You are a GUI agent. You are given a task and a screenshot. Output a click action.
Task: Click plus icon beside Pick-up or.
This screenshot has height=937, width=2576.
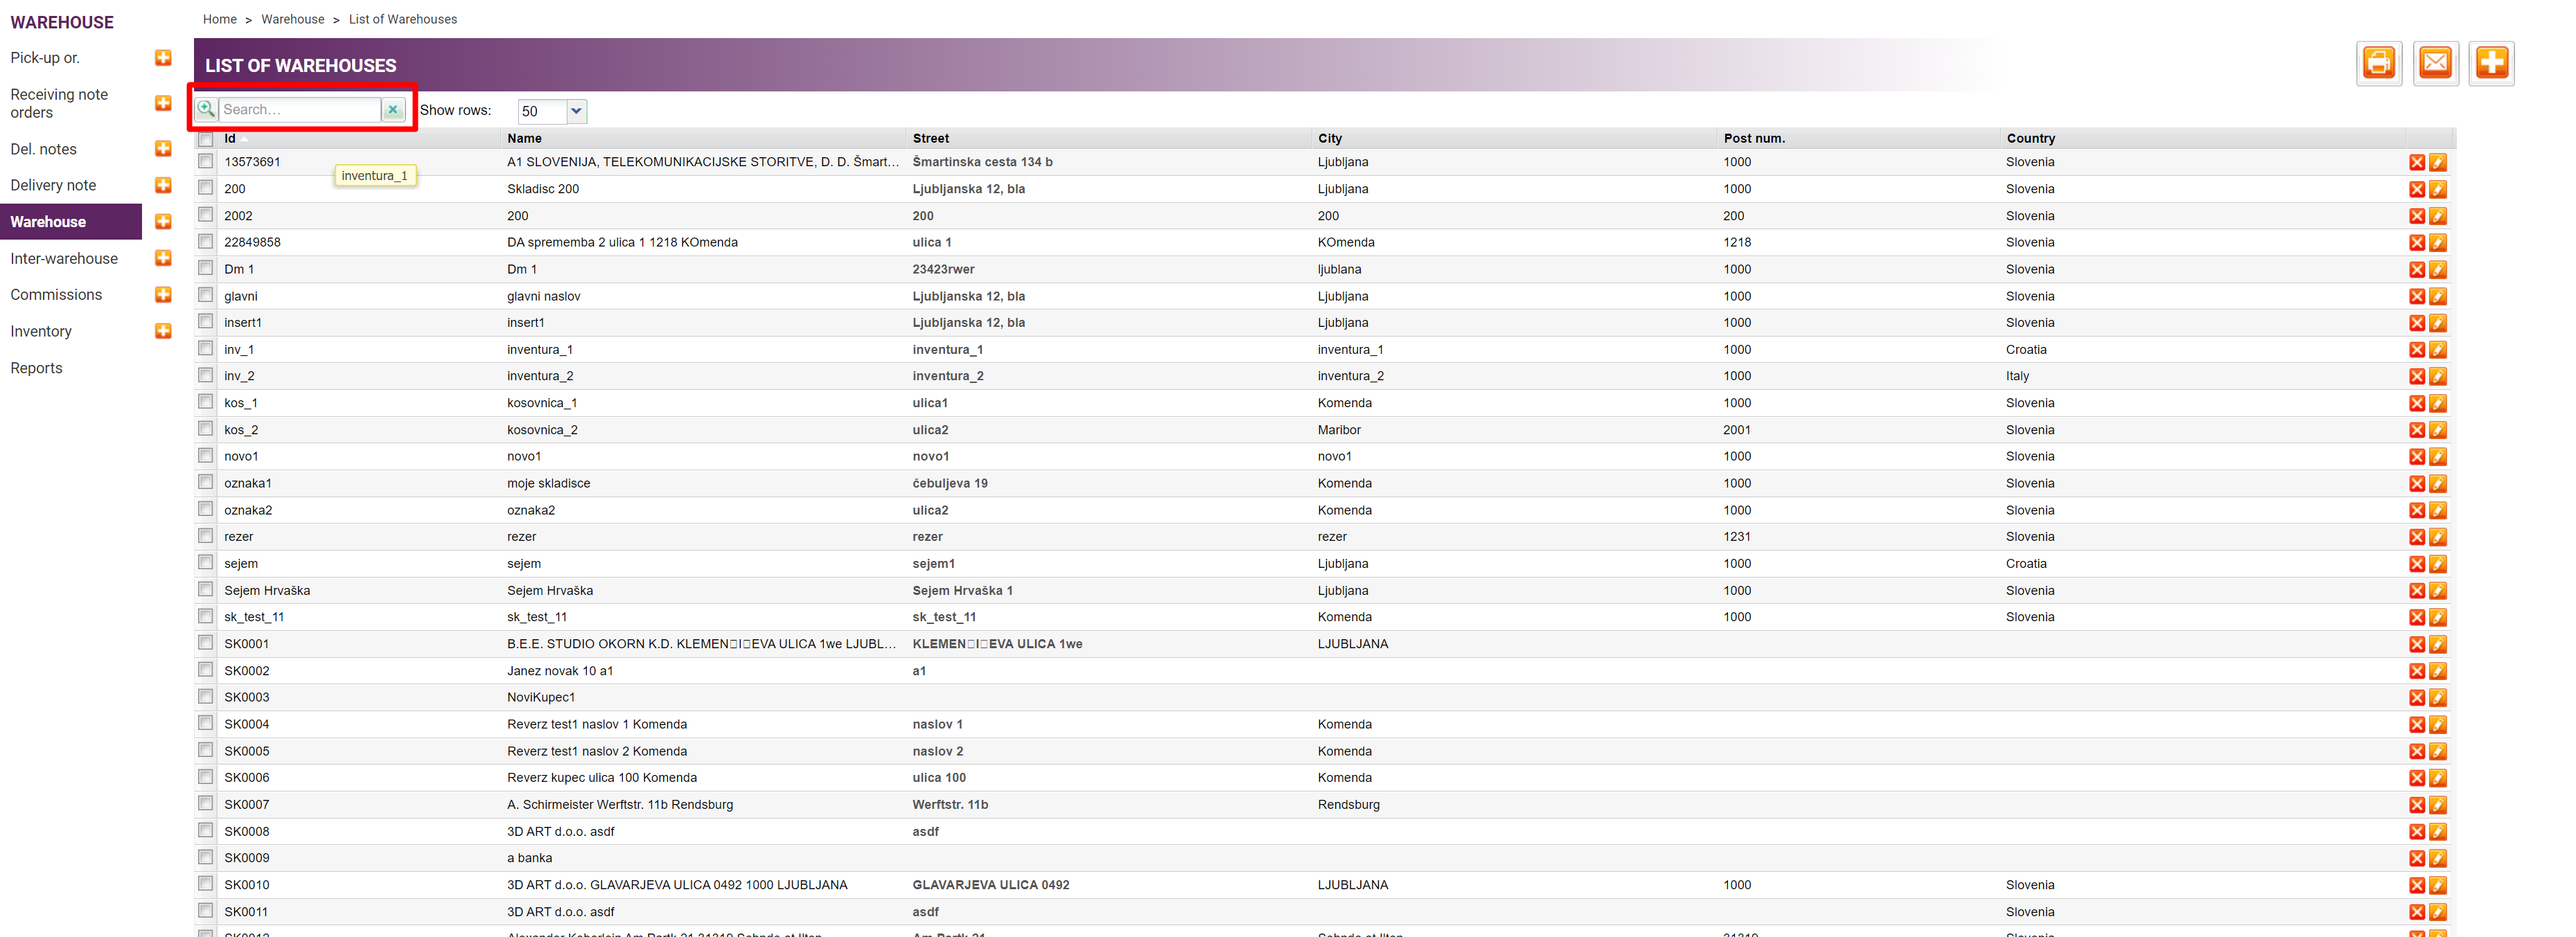(163, 58)
